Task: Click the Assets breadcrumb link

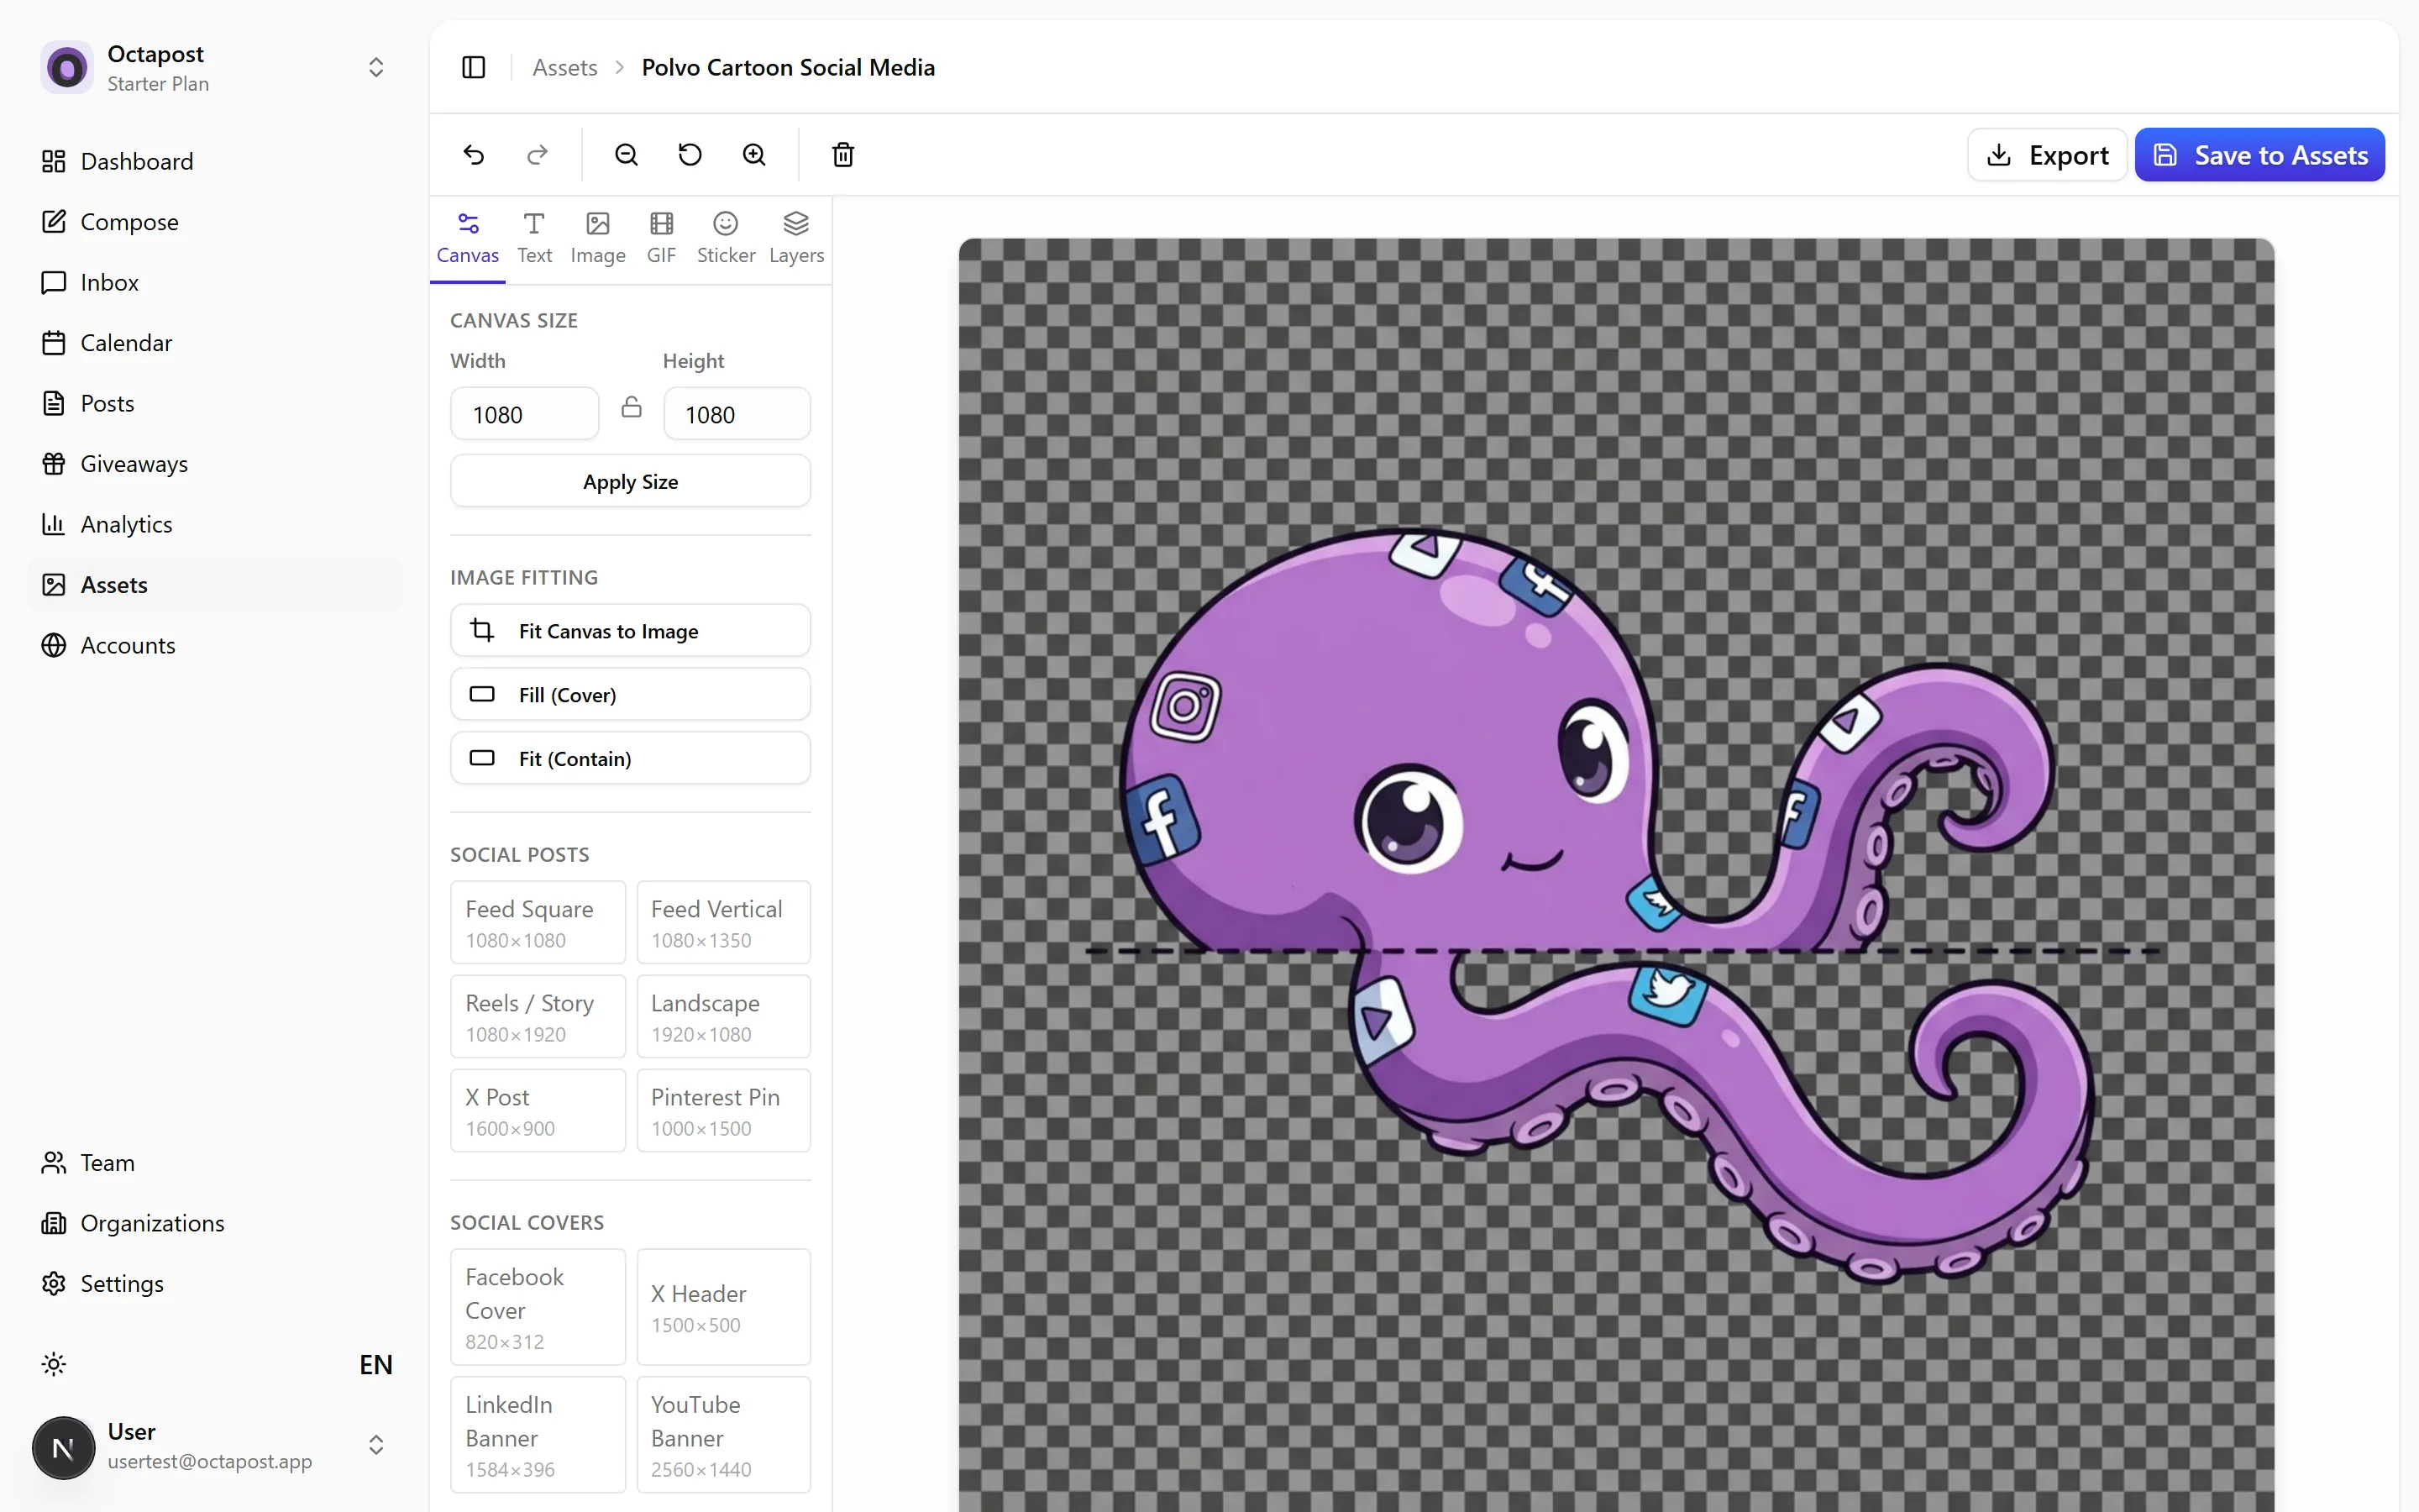Action: 564,67
